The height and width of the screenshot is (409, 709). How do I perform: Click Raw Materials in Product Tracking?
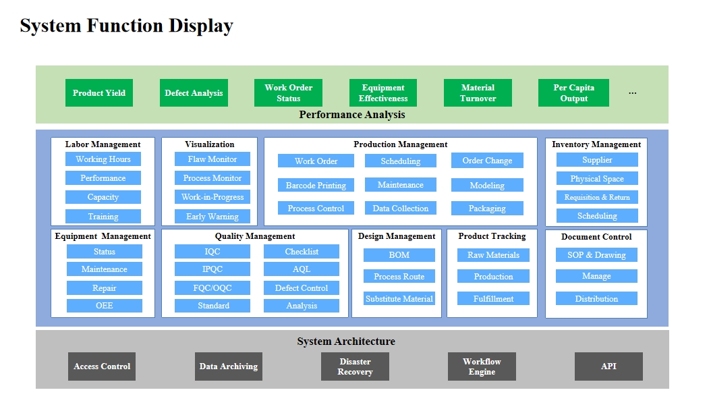[x=493, y=255]
